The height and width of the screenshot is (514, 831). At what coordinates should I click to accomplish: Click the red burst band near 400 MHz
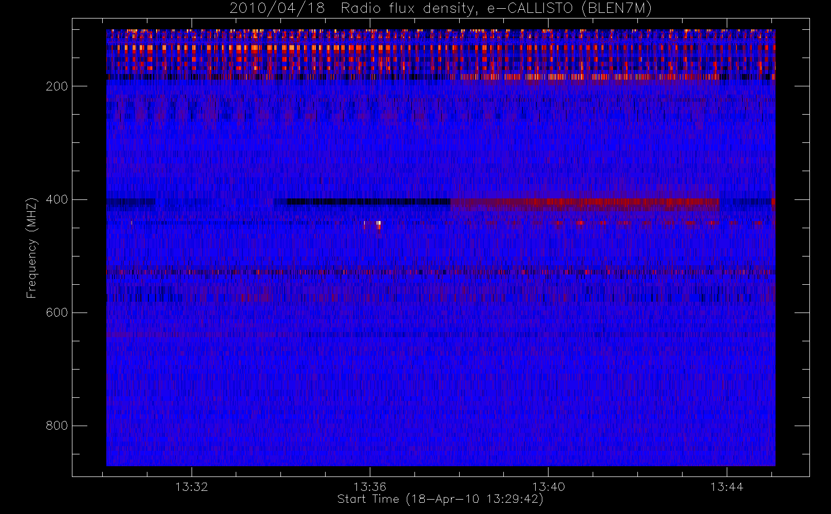[584, 204]
